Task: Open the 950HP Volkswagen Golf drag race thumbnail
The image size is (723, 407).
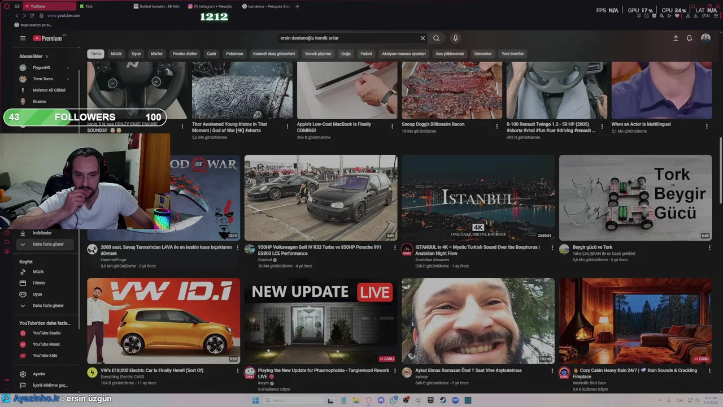Action: (x=321, y=198)
